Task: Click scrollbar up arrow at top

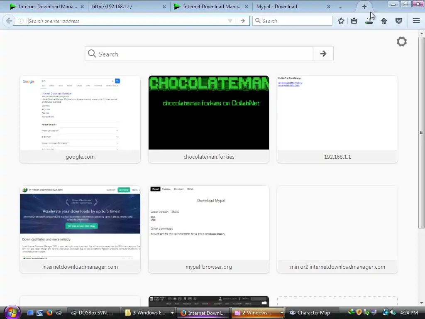Action: (x=421, y=33)
